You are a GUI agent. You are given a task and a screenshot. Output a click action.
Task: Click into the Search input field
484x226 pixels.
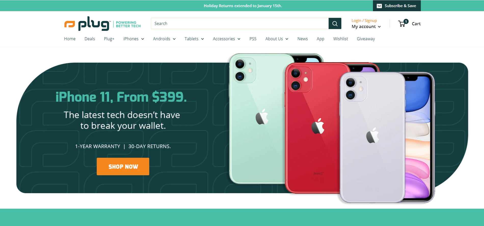point(240,23)
